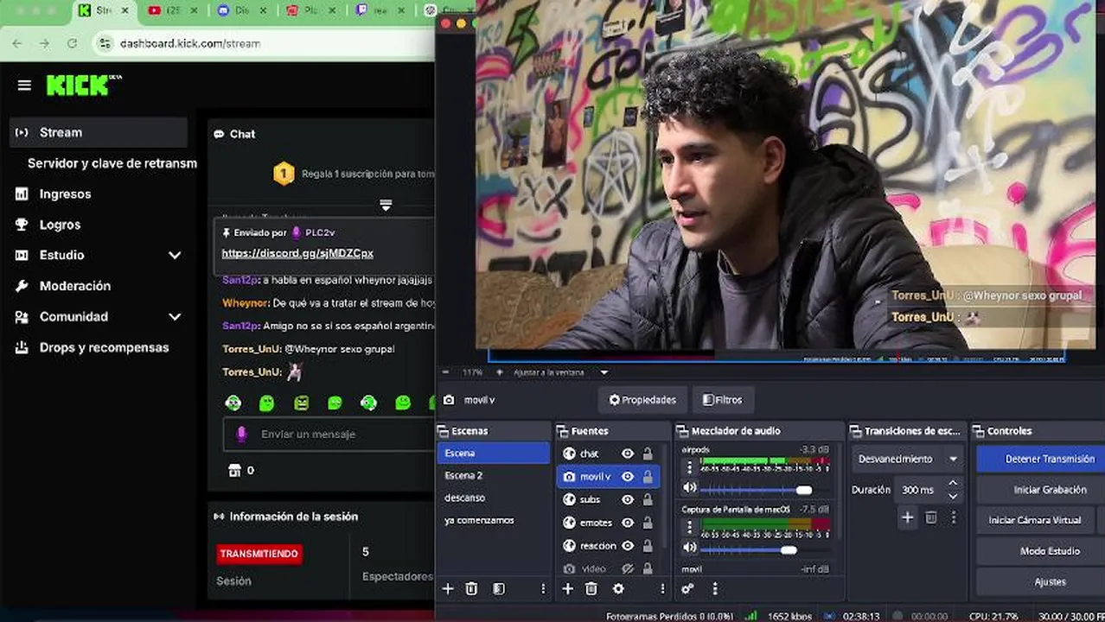Open preview zoom scaling dropdown arrow
This screenshot has height=622, width=1105.
click(604, 372)
